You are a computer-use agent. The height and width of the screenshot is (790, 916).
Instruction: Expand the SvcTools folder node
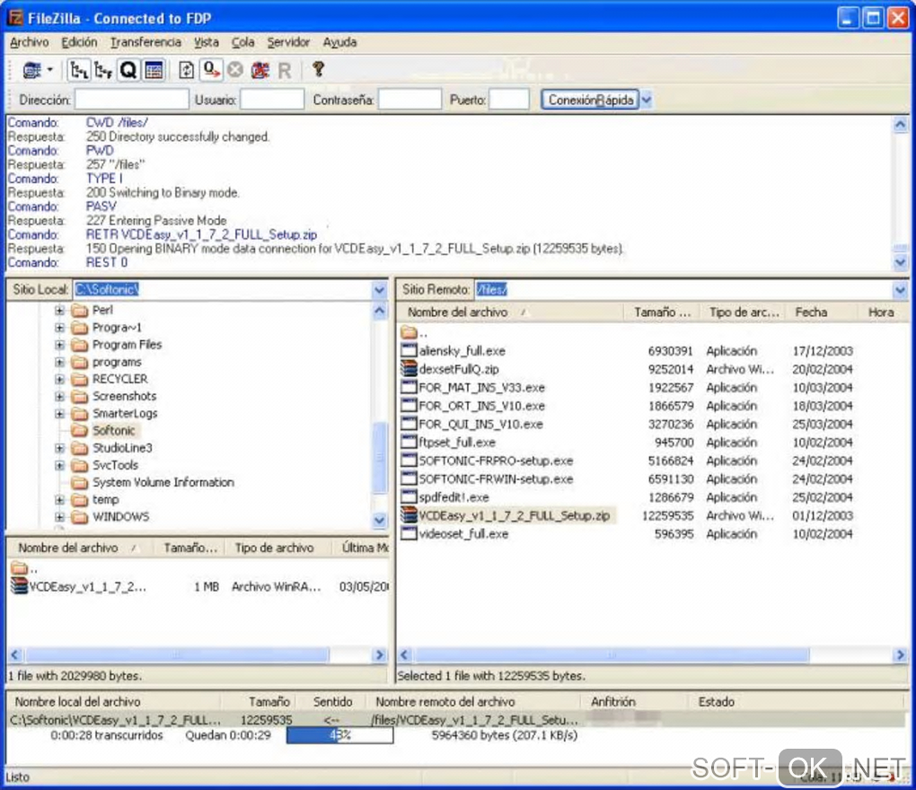click(59, 465)
